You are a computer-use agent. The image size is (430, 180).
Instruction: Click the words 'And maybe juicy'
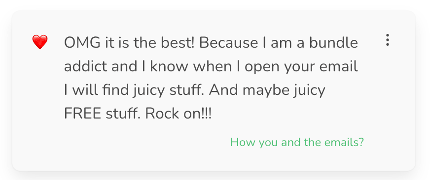click(x=267, y=90)
